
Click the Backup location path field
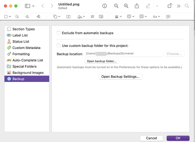[x=123, y=54]
